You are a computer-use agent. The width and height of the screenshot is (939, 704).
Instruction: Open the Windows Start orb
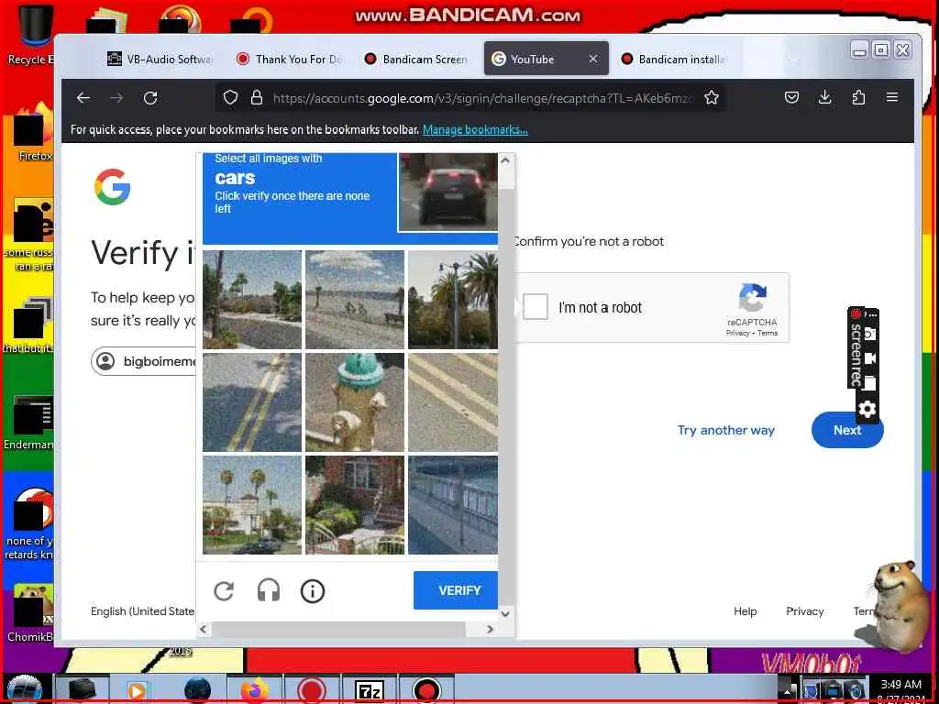pyautogui.click(x=24, y=689)
